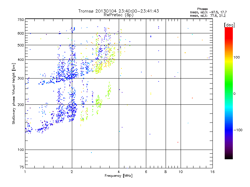Screen dimensions: 250x187
Task: Click the 'mean, sd,O: -97.5, 17.7' text
Action: click(x=208, y=12)
